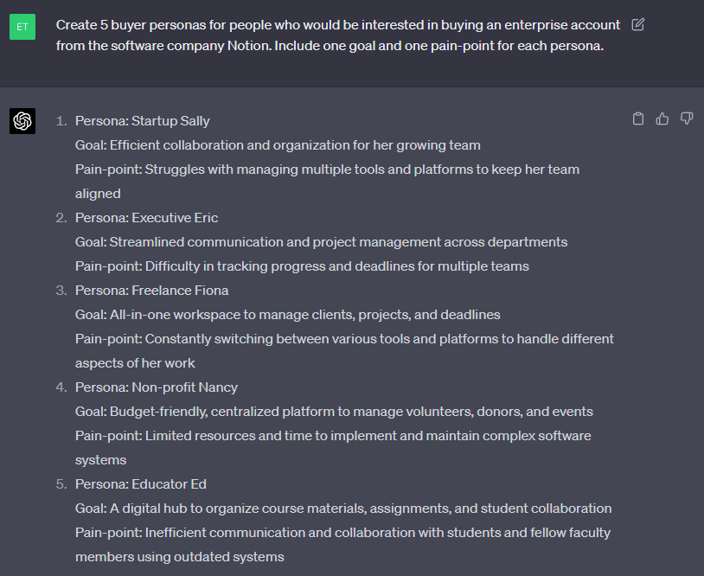Click Non-profit Nancy's goal about budget-friendly platform
The width and height of the screenshot is (704, 576).
(334, 412)
